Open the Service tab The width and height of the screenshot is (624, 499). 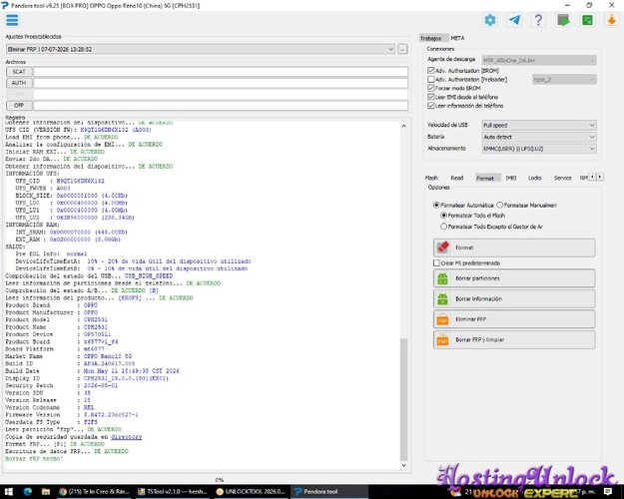(x=562, y=178)
